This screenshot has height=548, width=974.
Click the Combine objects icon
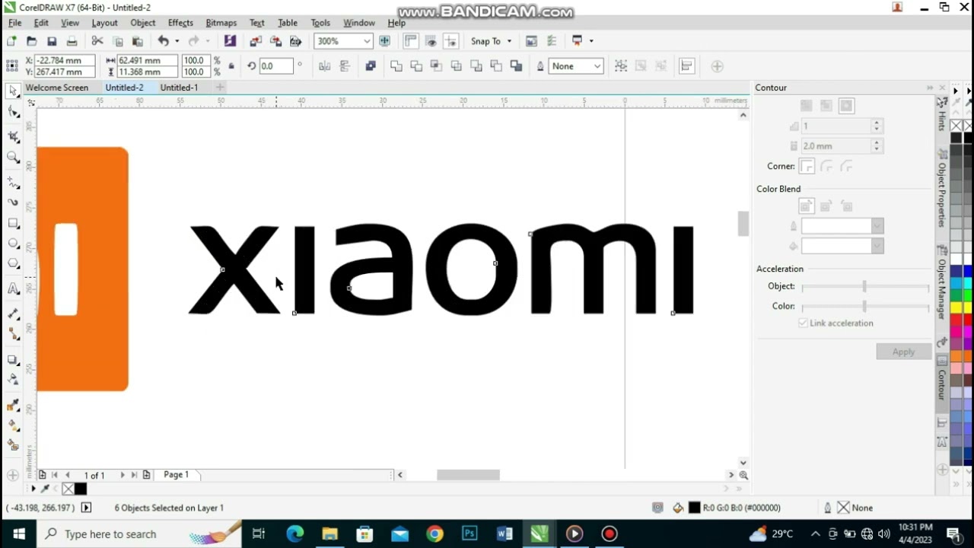point(371,66)
